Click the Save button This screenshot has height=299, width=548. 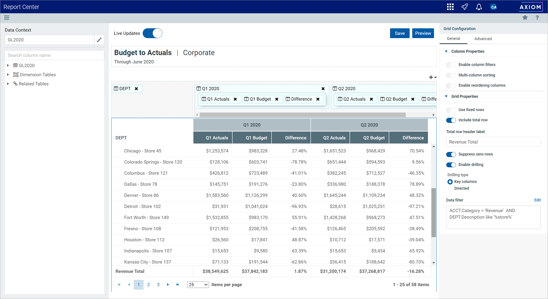tap(400, 33)
